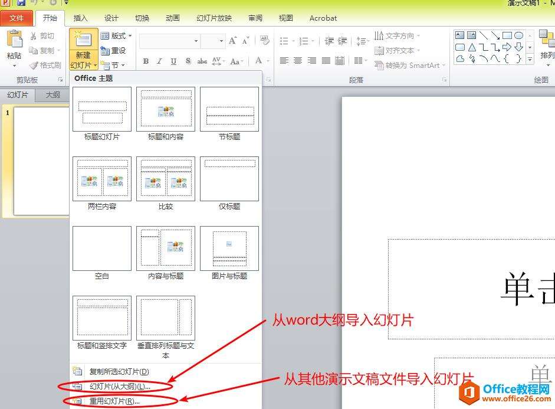The width and height of the screenshot is (555, 409).
Task: Click the Increase Indent icon
Action: coord(342,41)
